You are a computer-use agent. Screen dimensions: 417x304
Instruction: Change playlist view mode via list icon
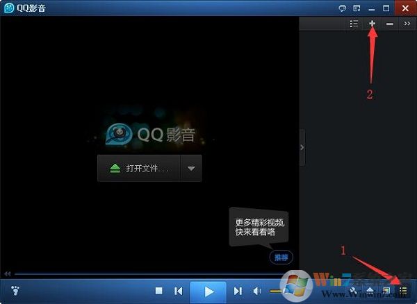click(x=354, y=24)
